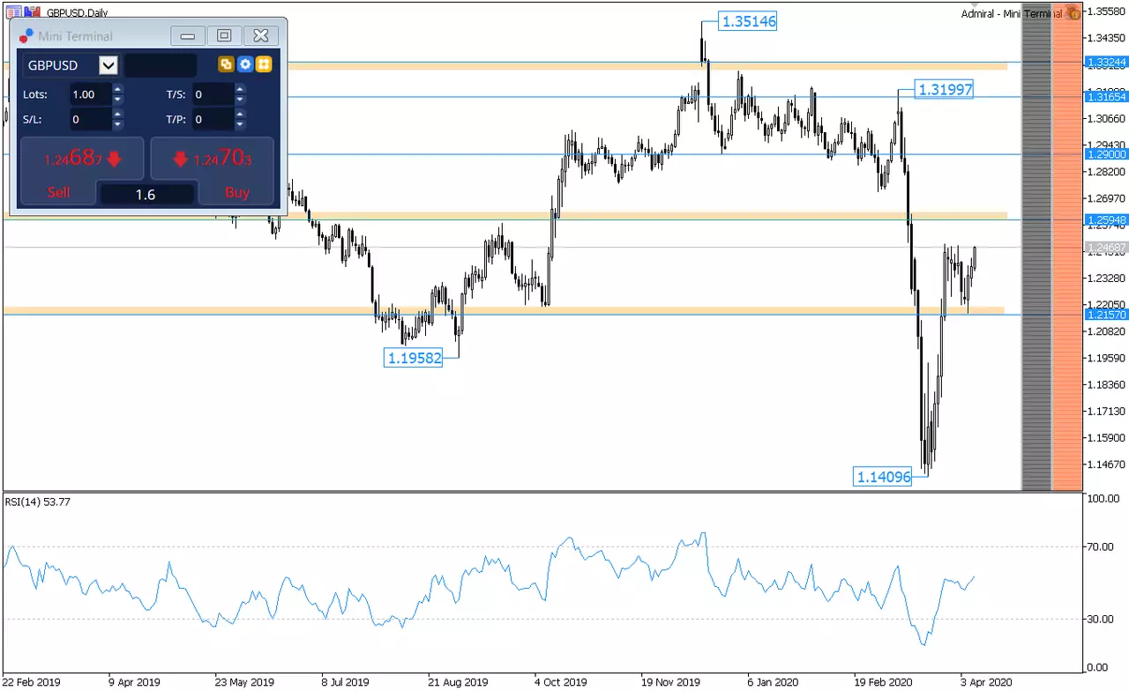
Task: Click the 9 Apr 2019 date label
Action: [135, 682]
